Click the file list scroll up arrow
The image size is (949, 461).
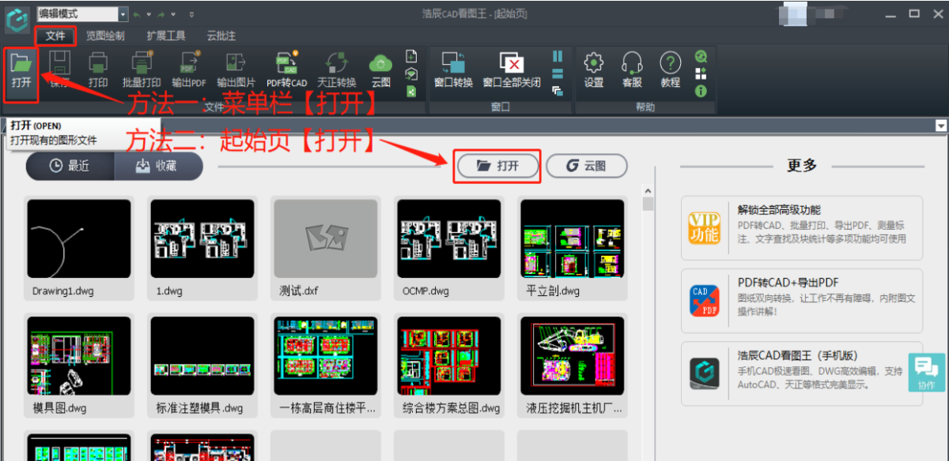tap(648, 191)
